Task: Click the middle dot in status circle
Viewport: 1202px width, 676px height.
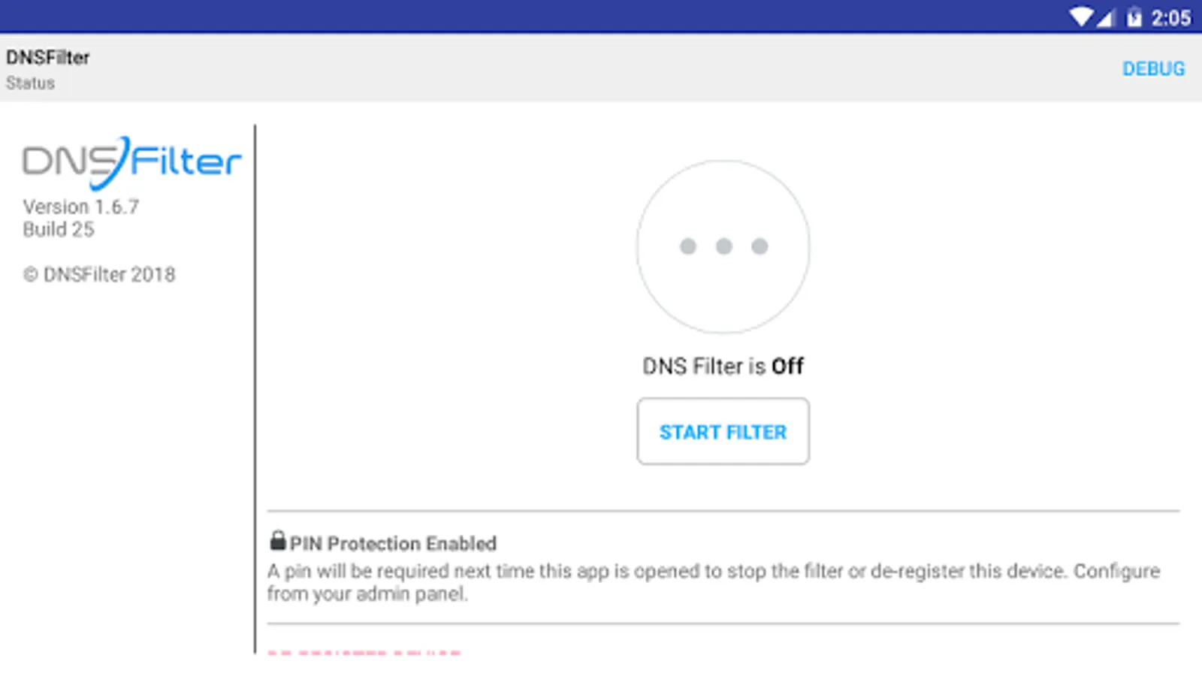Action: pos(723,246)
